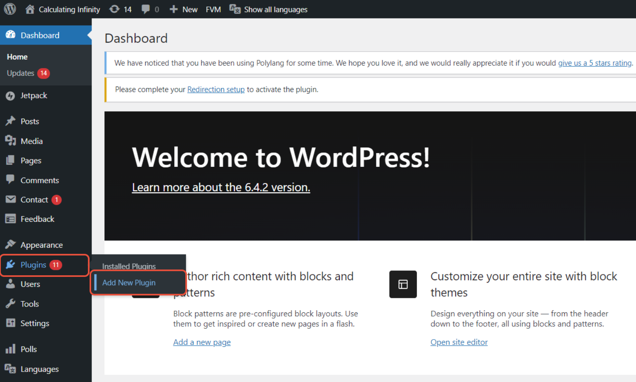Screen dimensions: 636x382
Task: Click the Settings sliders icon
Action: 10,323
